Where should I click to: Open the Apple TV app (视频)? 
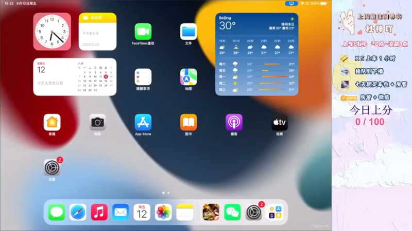coord(279,122)
